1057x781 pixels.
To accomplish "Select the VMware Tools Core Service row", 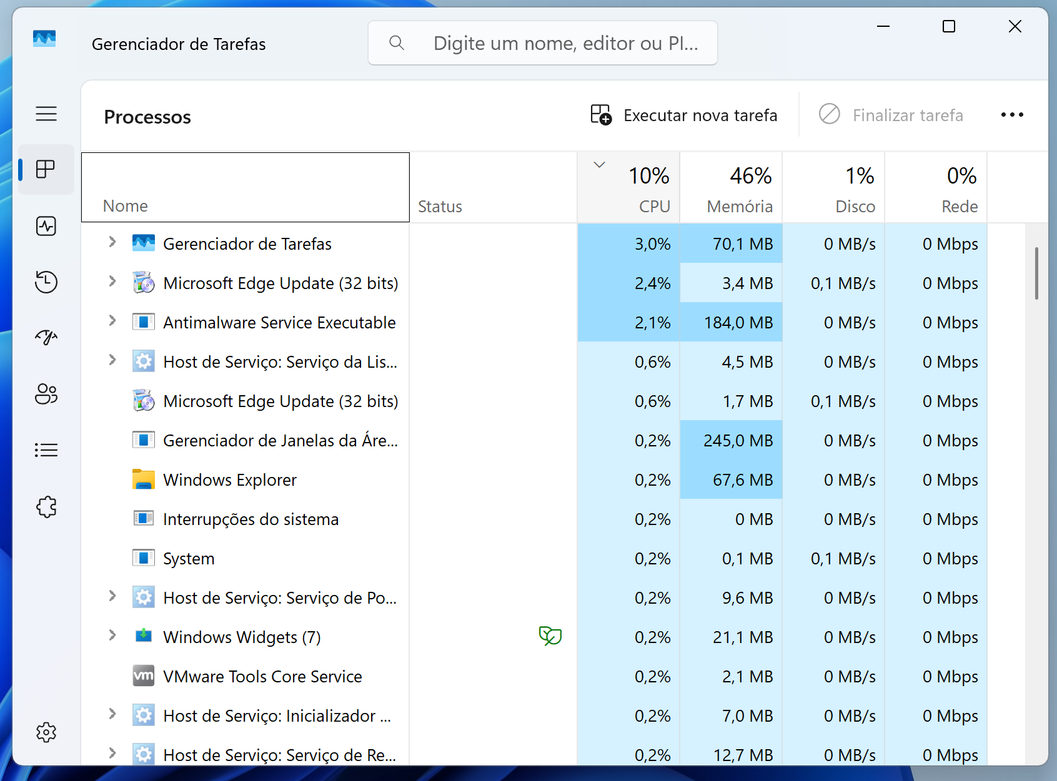I will coord(534,676).
